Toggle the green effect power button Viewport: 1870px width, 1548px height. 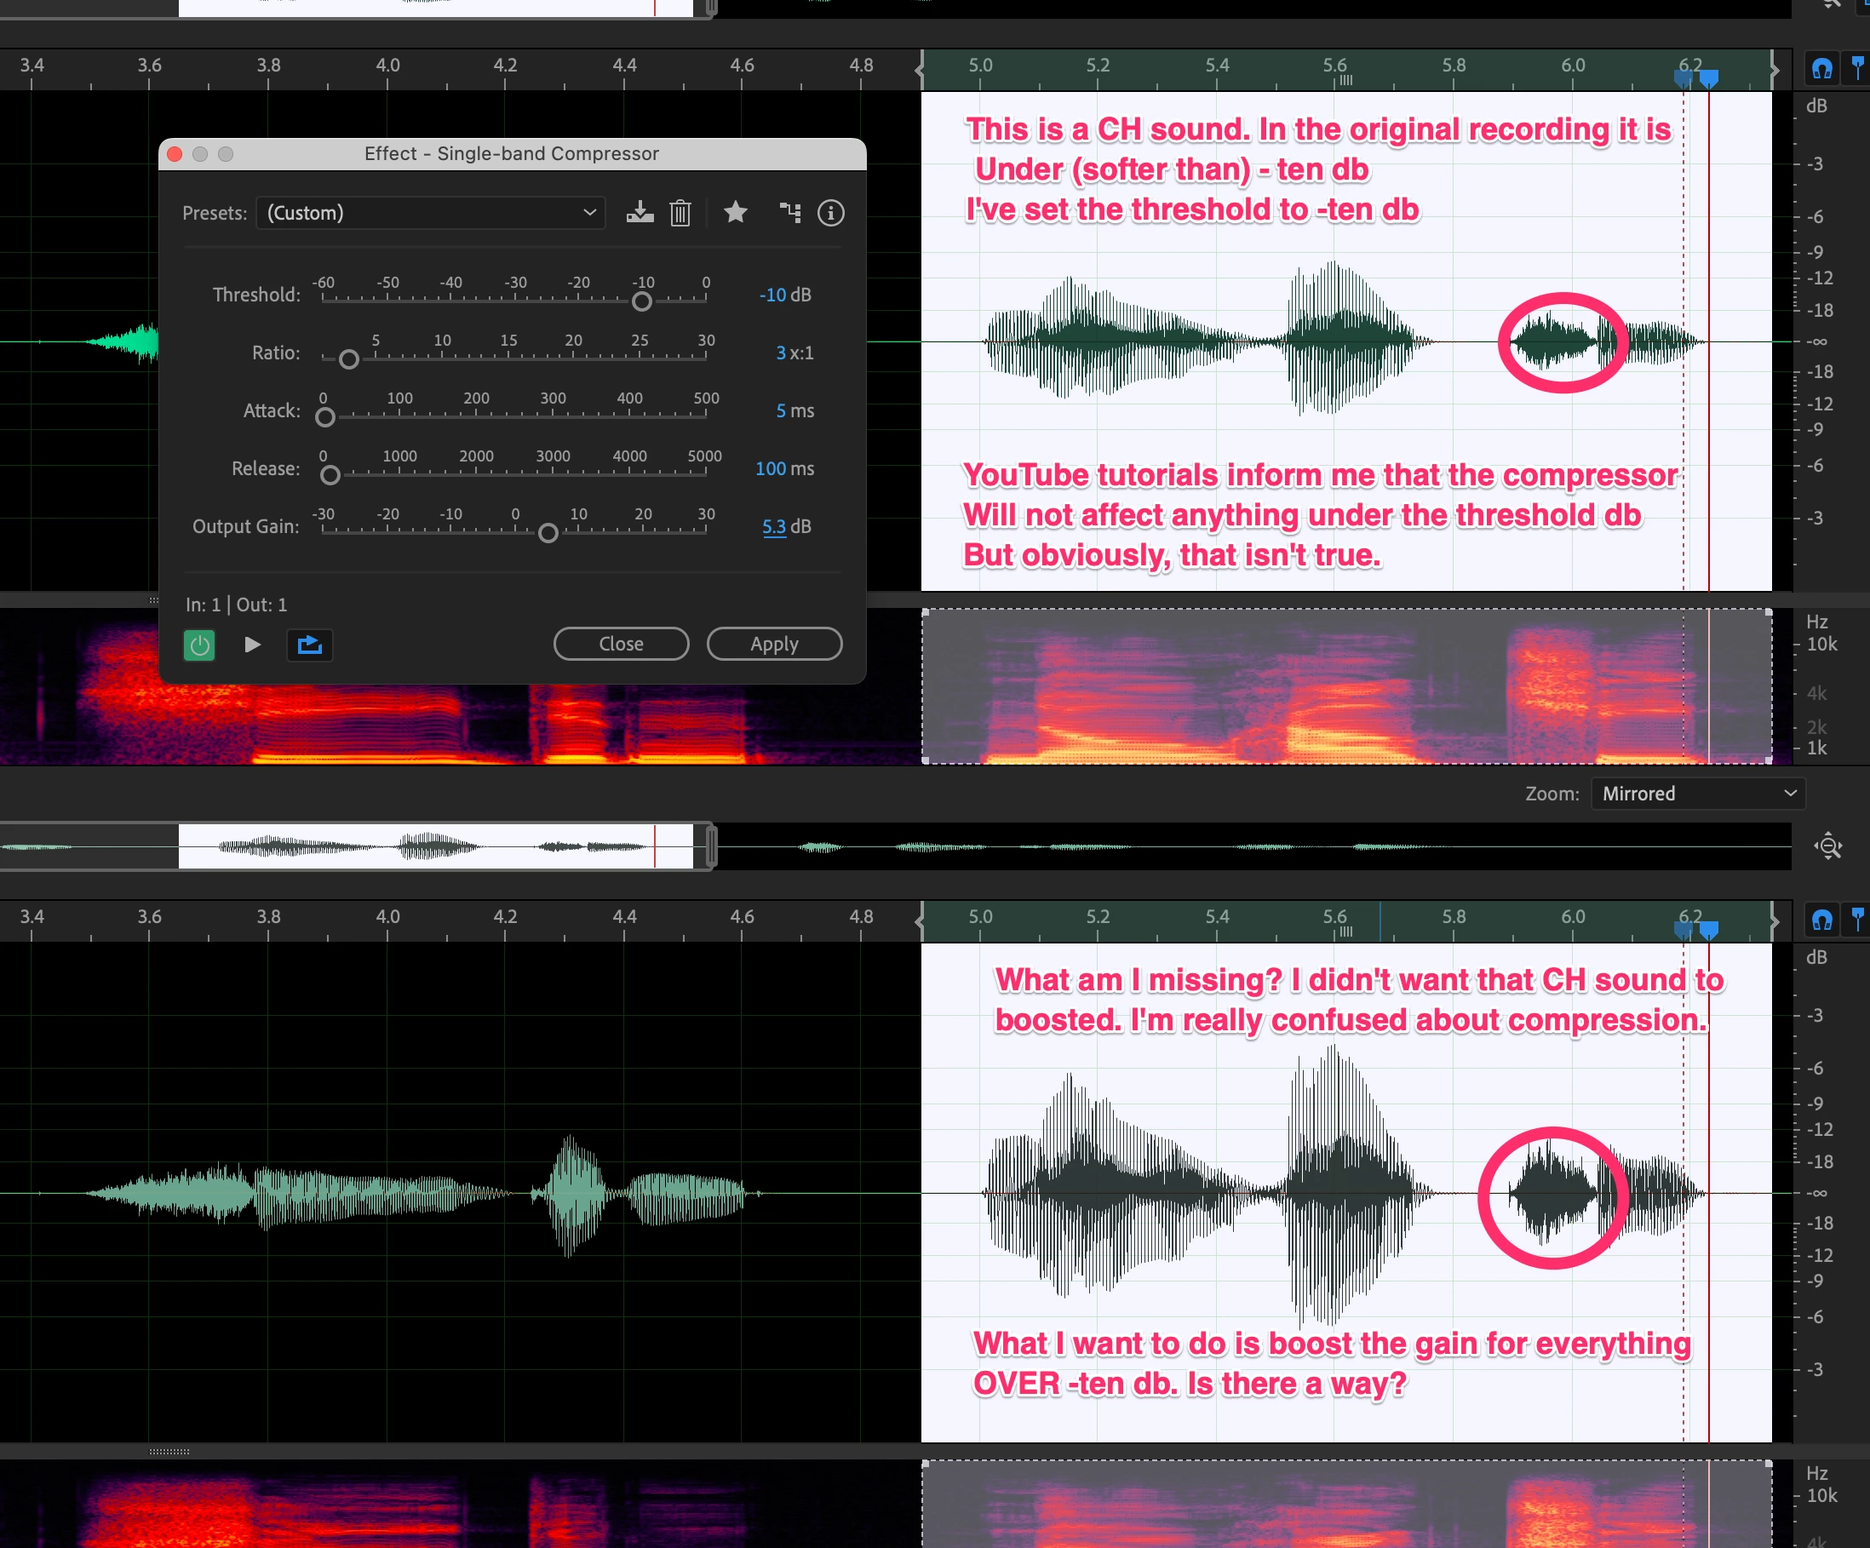[x=199, y=645]
